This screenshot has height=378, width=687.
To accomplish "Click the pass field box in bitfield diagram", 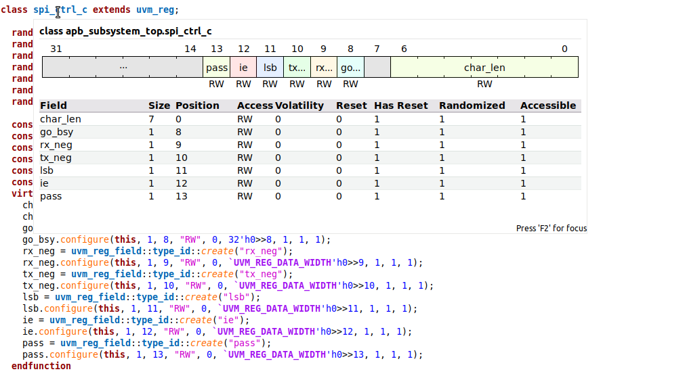I will [217, 68].
